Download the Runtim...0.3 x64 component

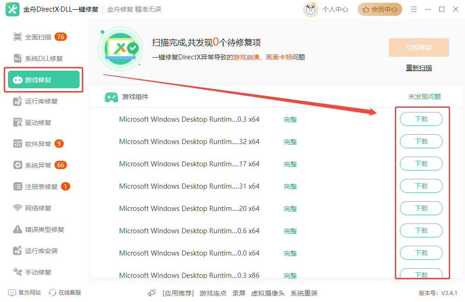pyautogui.click(x=421, y=119)
